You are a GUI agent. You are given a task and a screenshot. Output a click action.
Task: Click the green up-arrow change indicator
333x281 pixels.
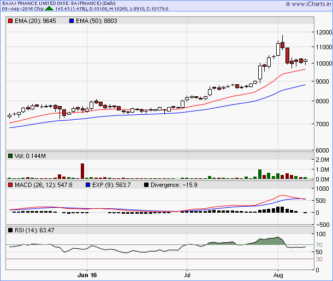pos(49,9)
